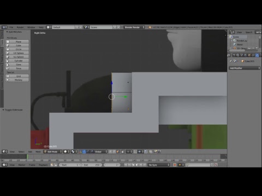Toggle the 3D manipulator widget
The image size is (262, 196).
(x=80, y=151)
